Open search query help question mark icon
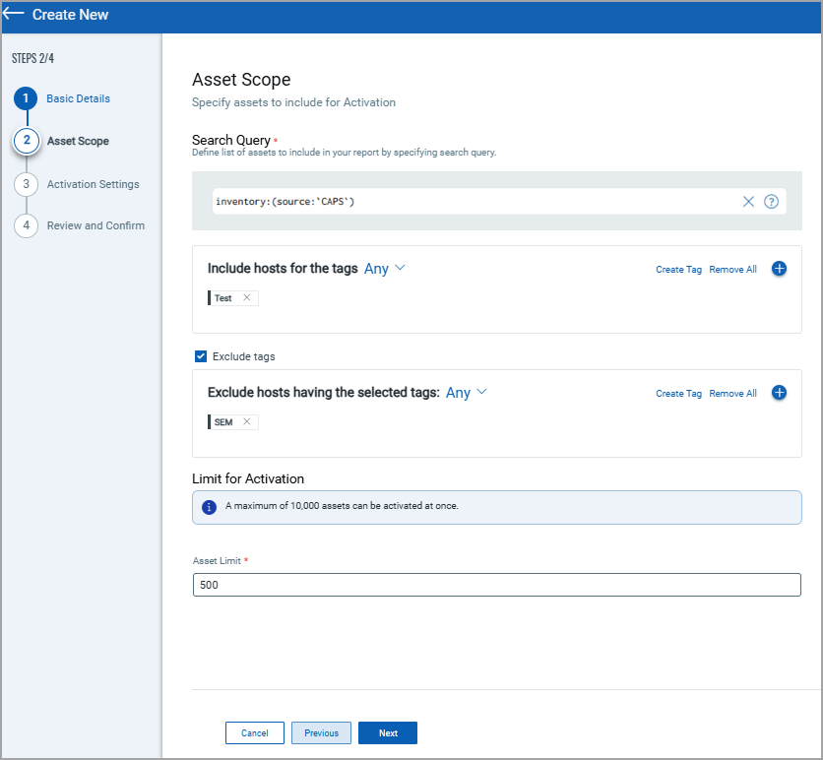Viewport: 823px width, 760px height. [771, 202]
